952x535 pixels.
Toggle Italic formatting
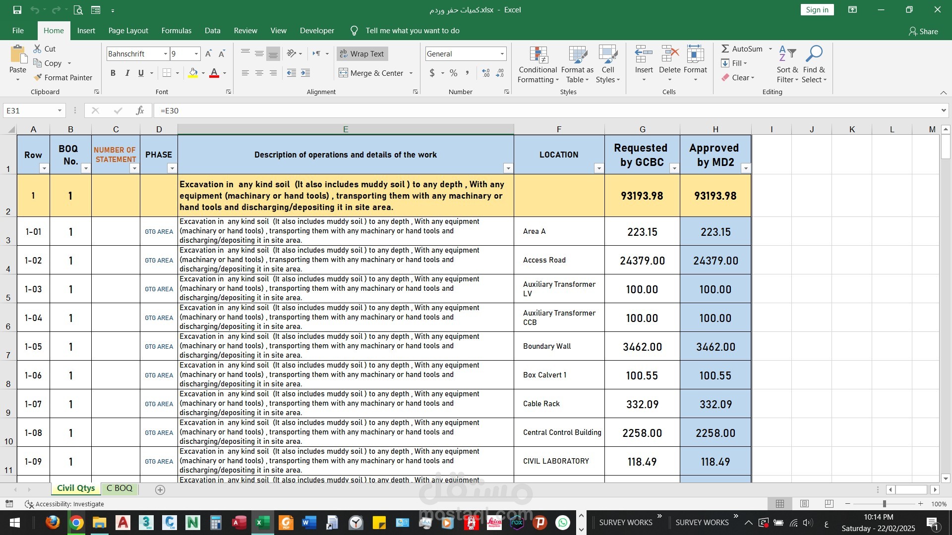click(x=127, y=73)
